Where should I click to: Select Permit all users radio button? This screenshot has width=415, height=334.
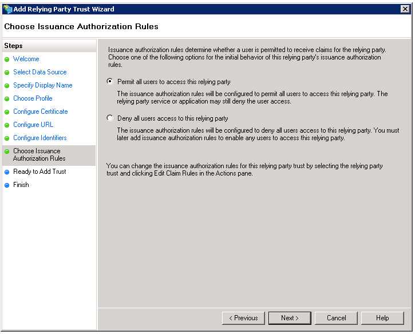pos(110,82)
